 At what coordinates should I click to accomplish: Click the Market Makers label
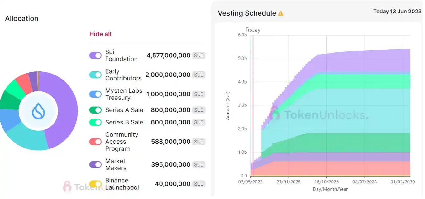[116, 164]
